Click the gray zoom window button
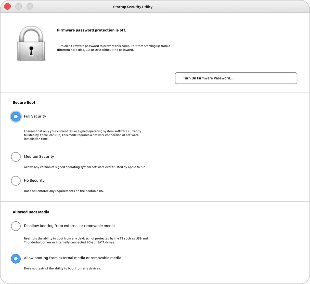 (x=30, y=7)
